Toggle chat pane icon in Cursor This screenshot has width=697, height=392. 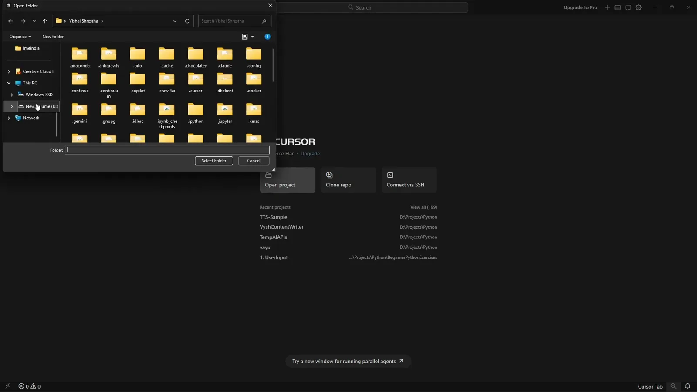coord(628,7)
